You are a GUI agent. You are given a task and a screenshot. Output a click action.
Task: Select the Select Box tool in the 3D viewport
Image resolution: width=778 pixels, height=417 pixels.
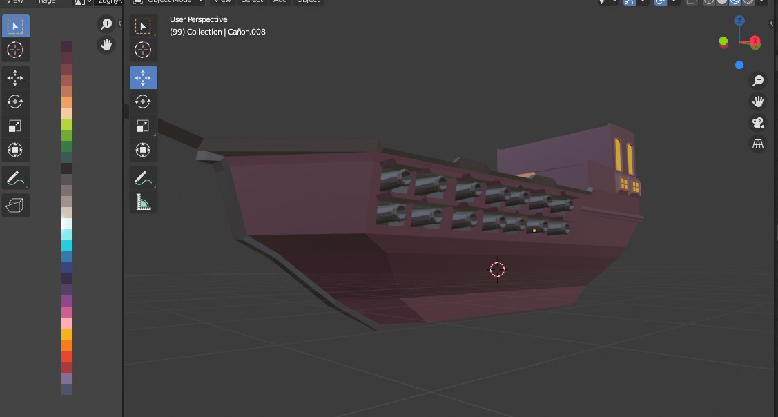tap(144, 26)
